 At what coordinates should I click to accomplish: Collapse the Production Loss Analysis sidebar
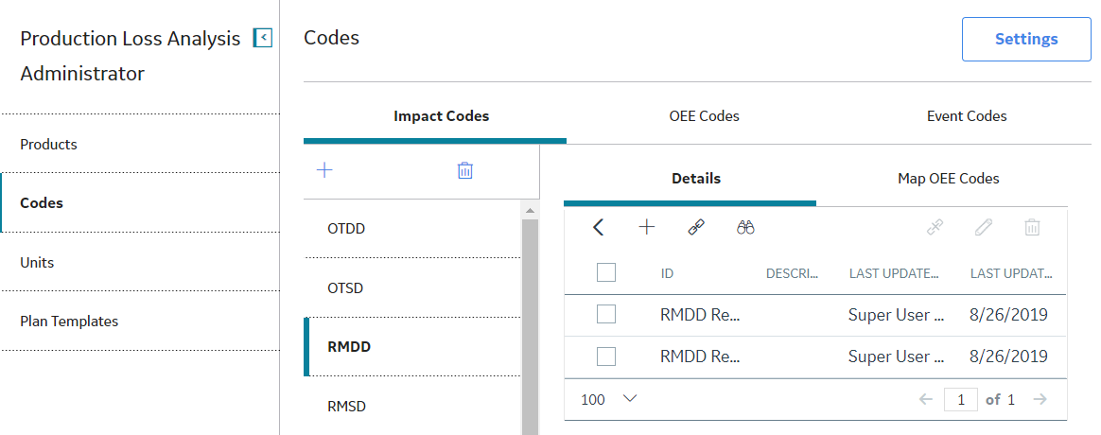263,38
